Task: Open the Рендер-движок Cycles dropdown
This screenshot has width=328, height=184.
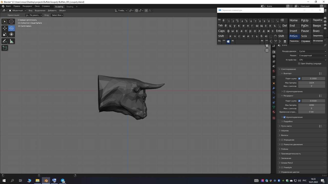Action: [x=312, y=51]
